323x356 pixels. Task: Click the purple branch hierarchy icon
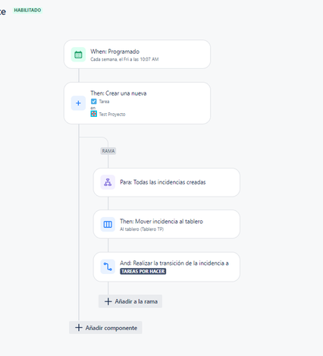pyautogui.click(x=108, y=182)
